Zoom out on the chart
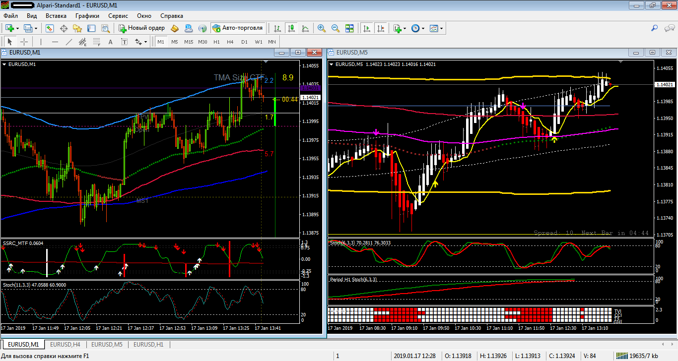The image size is (678, 361). click(336, 28)
